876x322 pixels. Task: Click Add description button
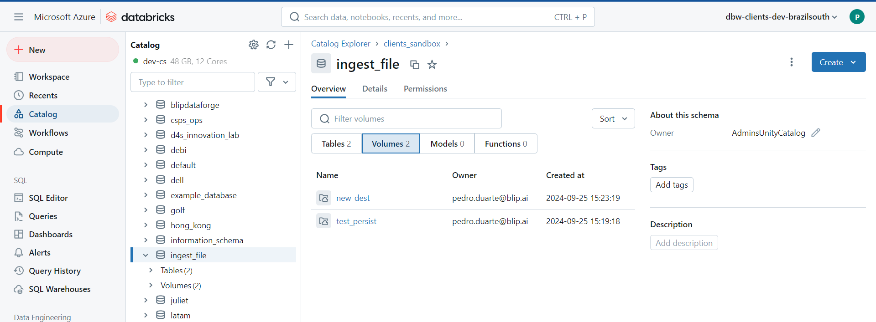pyautogui.click(x=684, y=243)
